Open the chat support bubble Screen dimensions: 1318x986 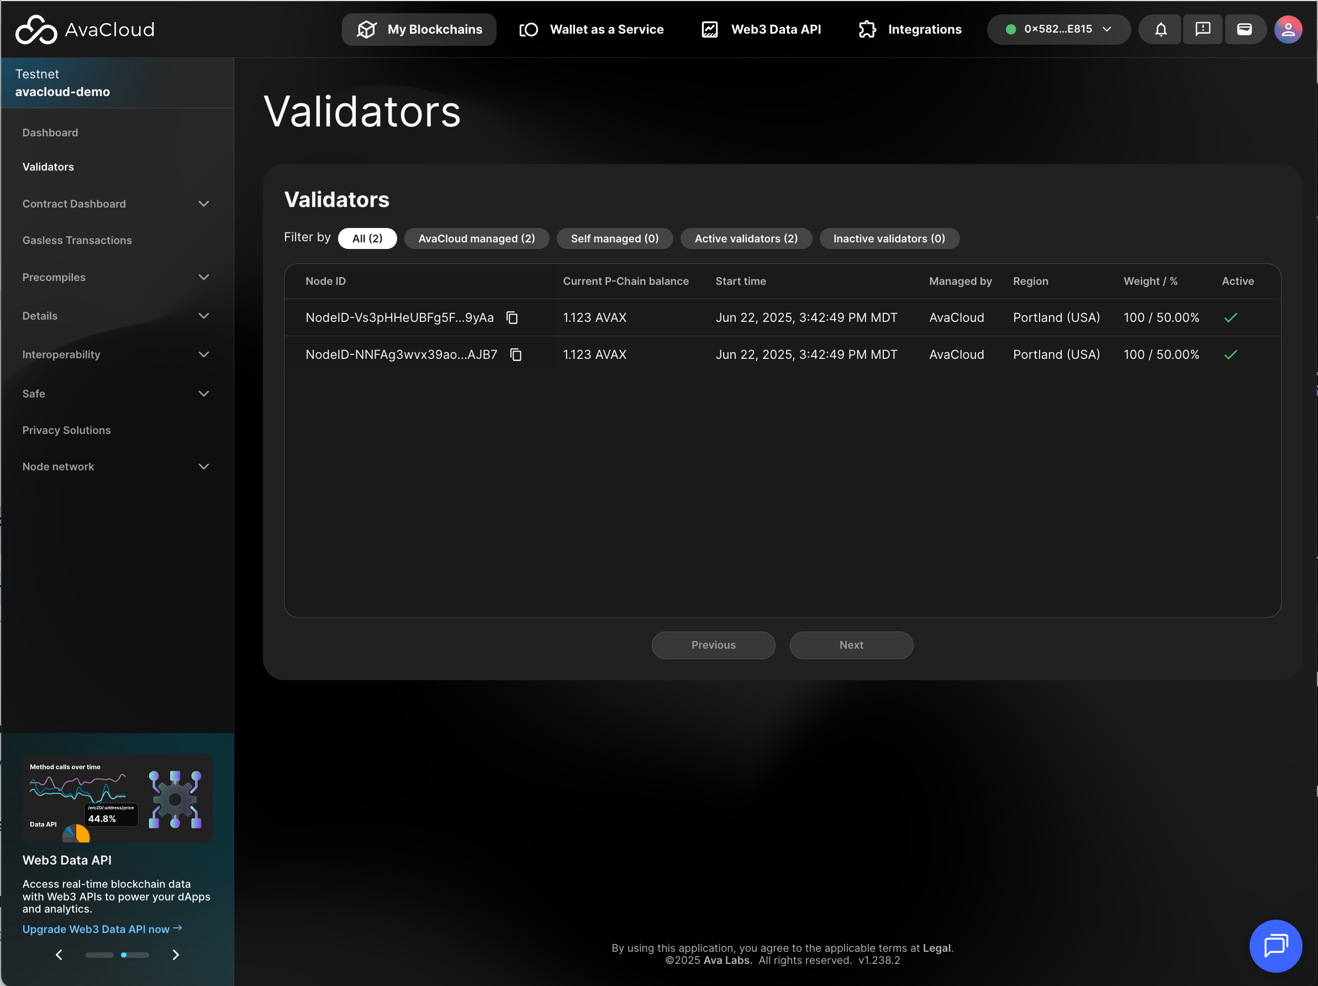(1275, 945)
